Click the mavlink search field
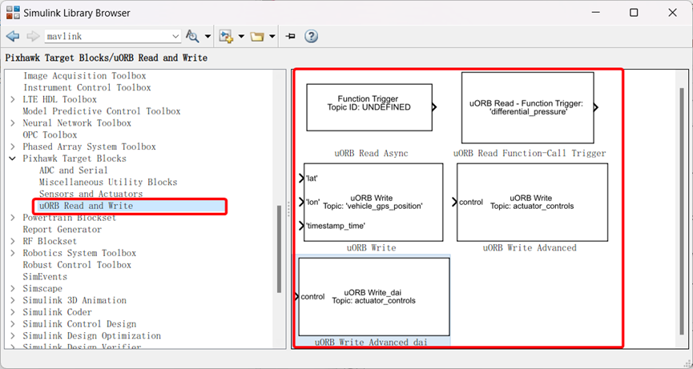693x369 pixels. point(107,36)
